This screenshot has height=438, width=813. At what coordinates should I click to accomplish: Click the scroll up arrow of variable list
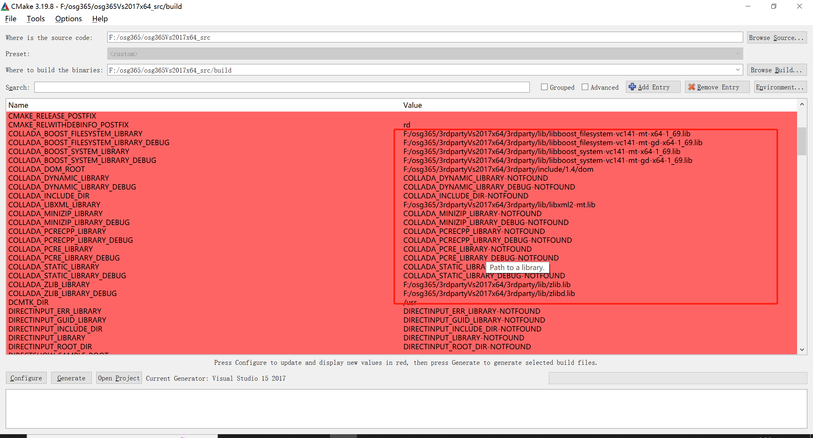802,105
